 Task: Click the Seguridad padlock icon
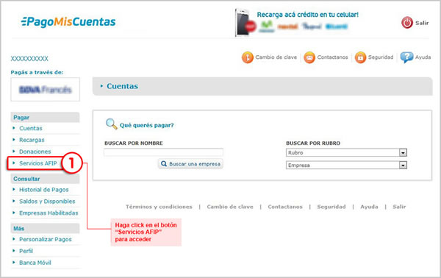(360, 57)
